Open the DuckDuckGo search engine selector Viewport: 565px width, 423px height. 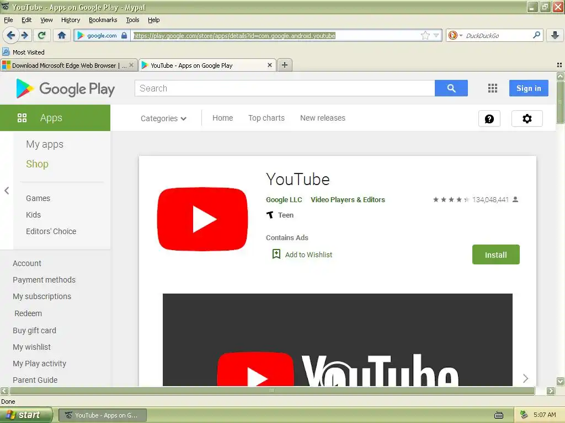coord(455,35)
